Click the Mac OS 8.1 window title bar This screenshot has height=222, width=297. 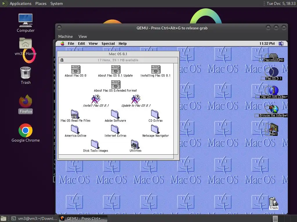click(118, 54)
